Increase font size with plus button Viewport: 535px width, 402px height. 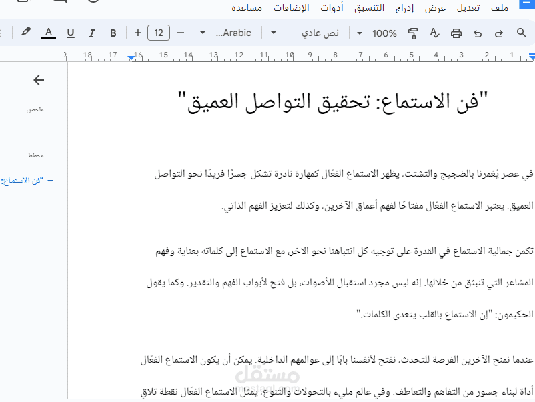click(x=138, y=33)
